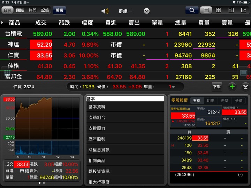Collapse detail panel with down chevron
251x188 pixels.
[x=245, y=87]
